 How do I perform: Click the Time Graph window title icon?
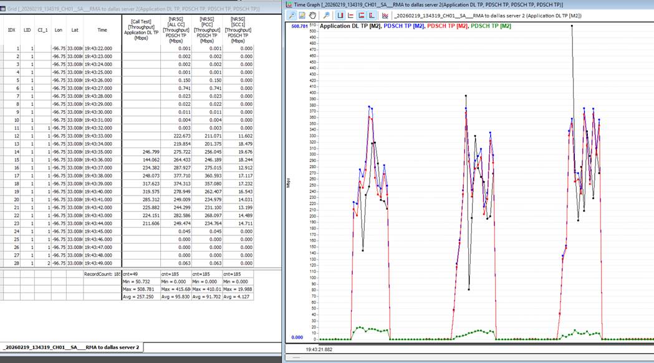(x=289, y=4)
